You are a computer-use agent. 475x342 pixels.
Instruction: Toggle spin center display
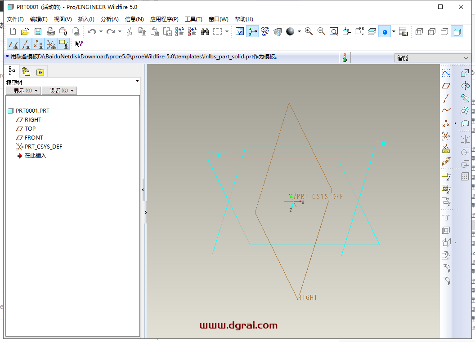click(x=252, y=31)
